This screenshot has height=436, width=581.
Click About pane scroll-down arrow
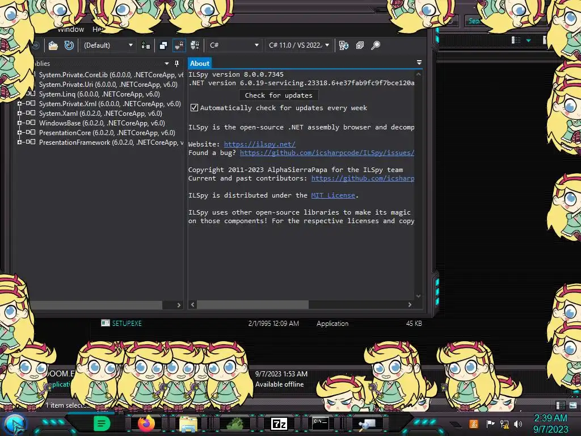coord(418,296)
